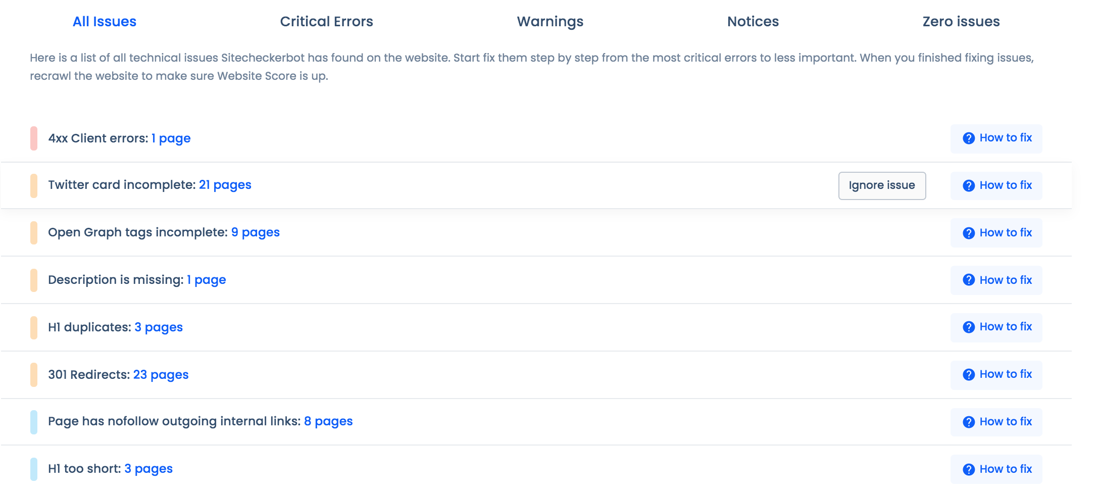The height and width of the screenshot is (492, 1097).
Task: Click the question icon in Open Graph row
Action: point(968,233)
